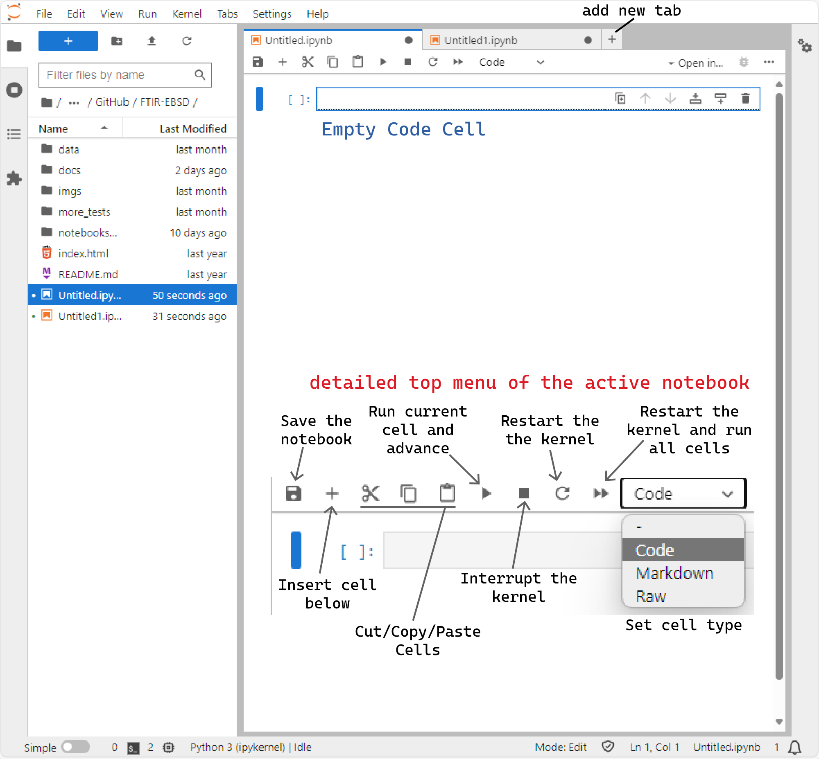
Task: Toggle the Simple interface mode switch
Action: 75,746
